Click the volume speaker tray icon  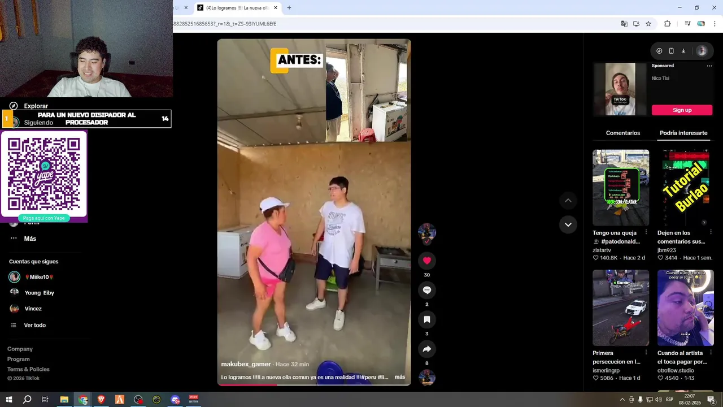(x=658, y=400)
